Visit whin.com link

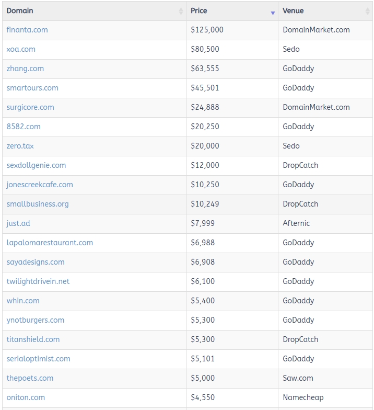tap(23, 301)
